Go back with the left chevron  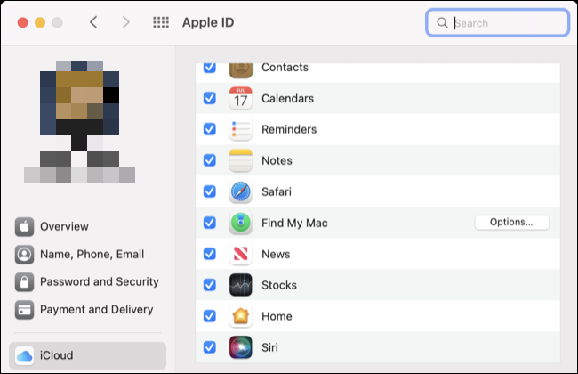(93, 22)
